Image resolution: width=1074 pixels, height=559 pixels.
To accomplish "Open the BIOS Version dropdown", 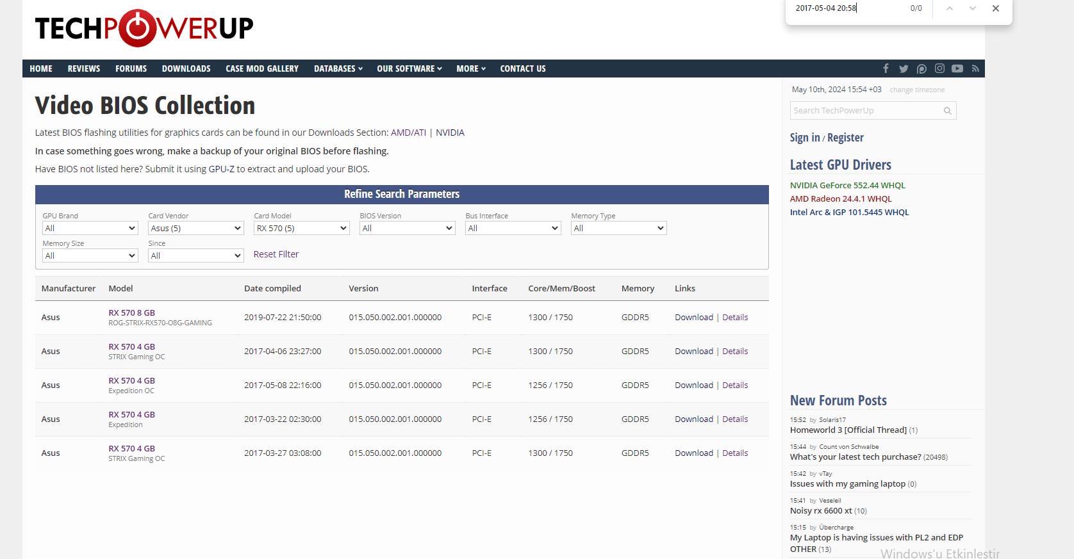I will pyautogui.click(x=408, y=228).
